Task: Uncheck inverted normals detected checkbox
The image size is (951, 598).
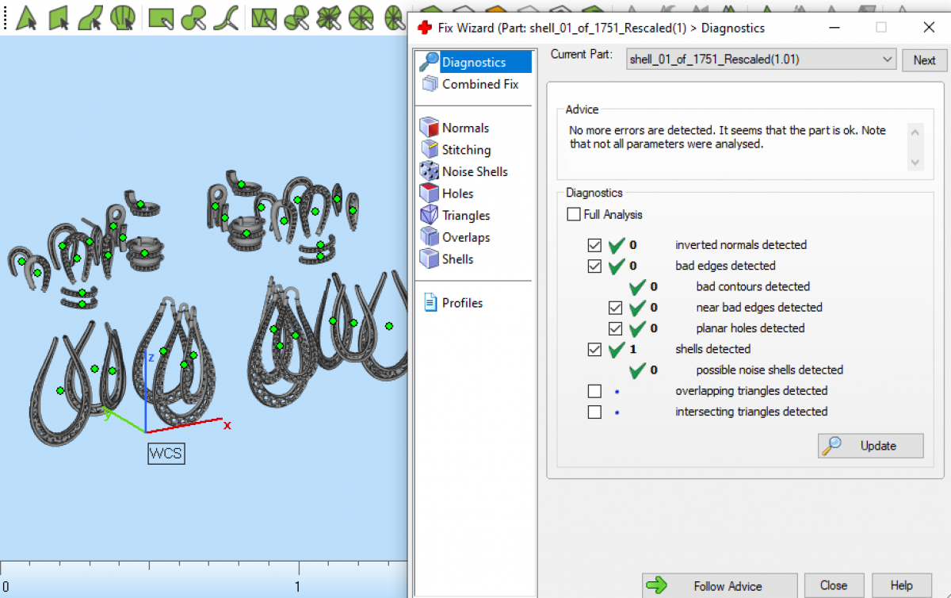Action: (594, 245)
